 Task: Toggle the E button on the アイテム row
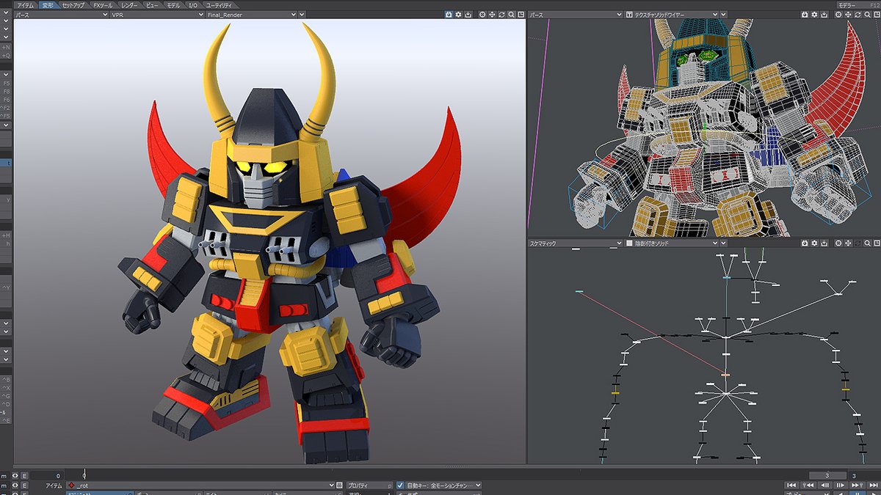pyautogui.click(x=24, y=485)
